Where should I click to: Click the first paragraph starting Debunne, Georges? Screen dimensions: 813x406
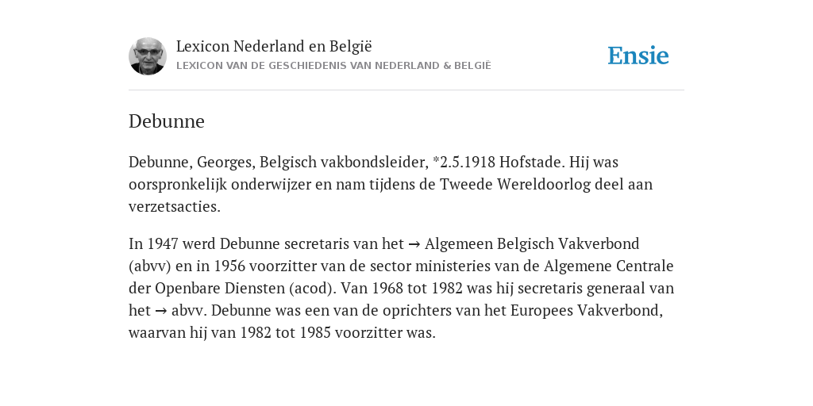coord(391,184)
